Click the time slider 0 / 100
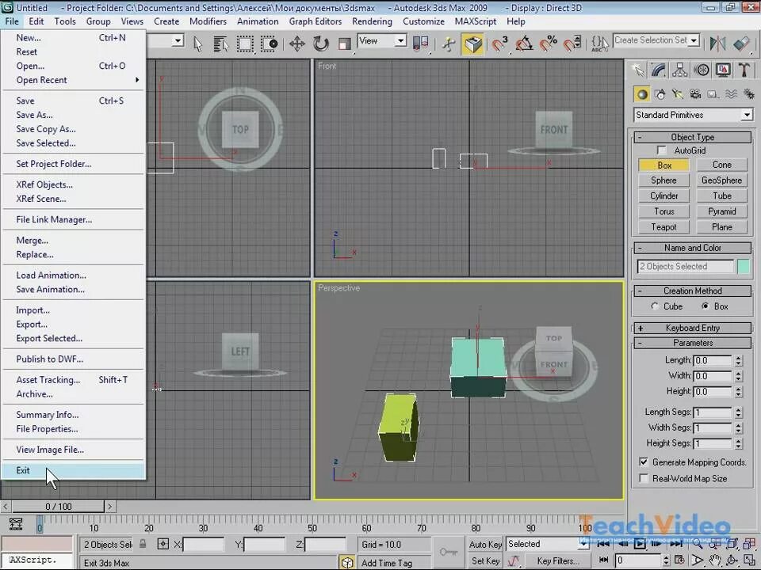The image size is (761, 570). point(58,507)
